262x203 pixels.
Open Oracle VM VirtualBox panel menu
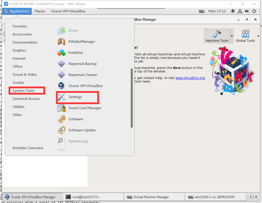[x=68, y=11]
